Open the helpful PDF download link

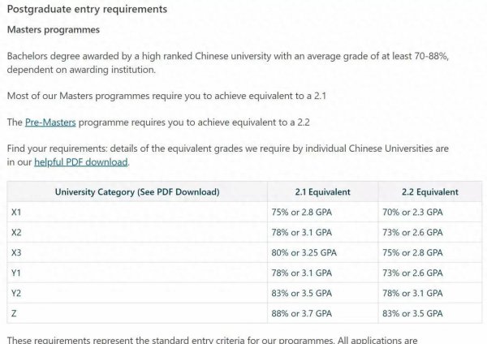pyautogui.click(x=81, y=162)
